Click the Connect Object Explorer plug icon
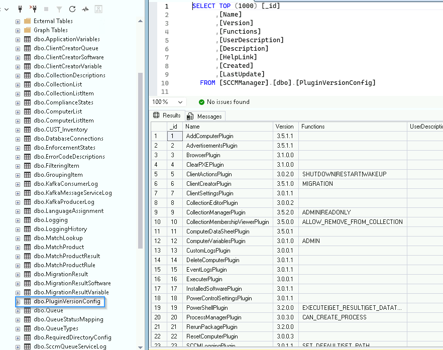The width and height of the screenshot is (443, 350). [x=20, y=9]
